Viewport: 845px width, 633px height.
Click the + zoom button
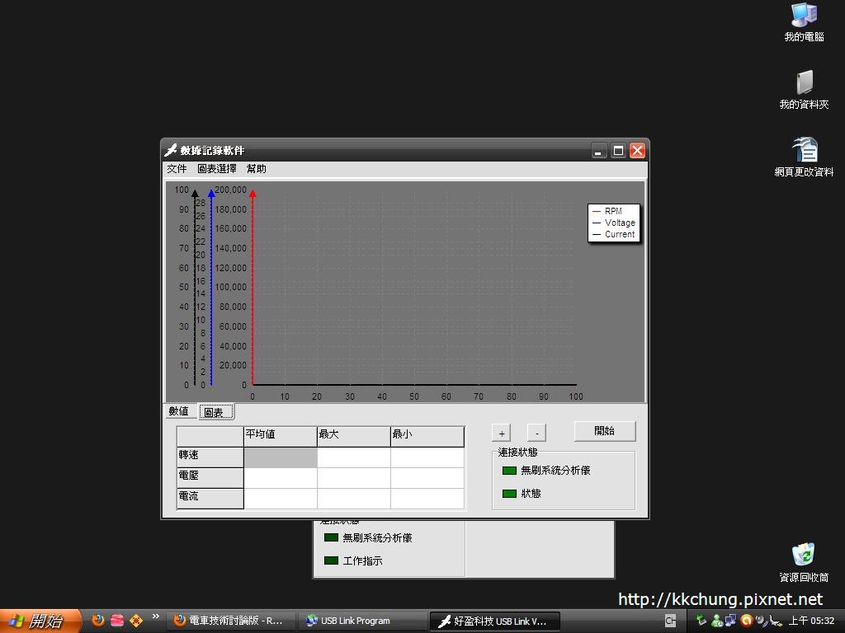coord(501,431)
